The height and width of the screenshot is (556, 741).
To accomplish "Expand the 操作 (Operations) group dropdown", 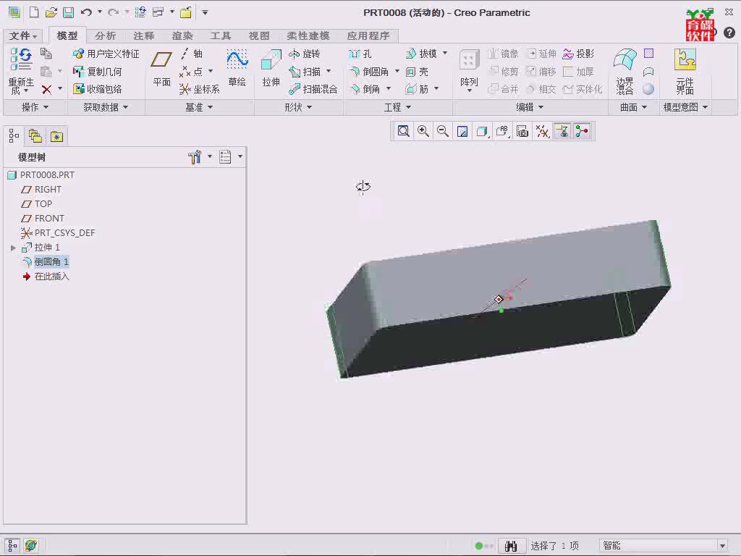I will (x=35, y=107).
